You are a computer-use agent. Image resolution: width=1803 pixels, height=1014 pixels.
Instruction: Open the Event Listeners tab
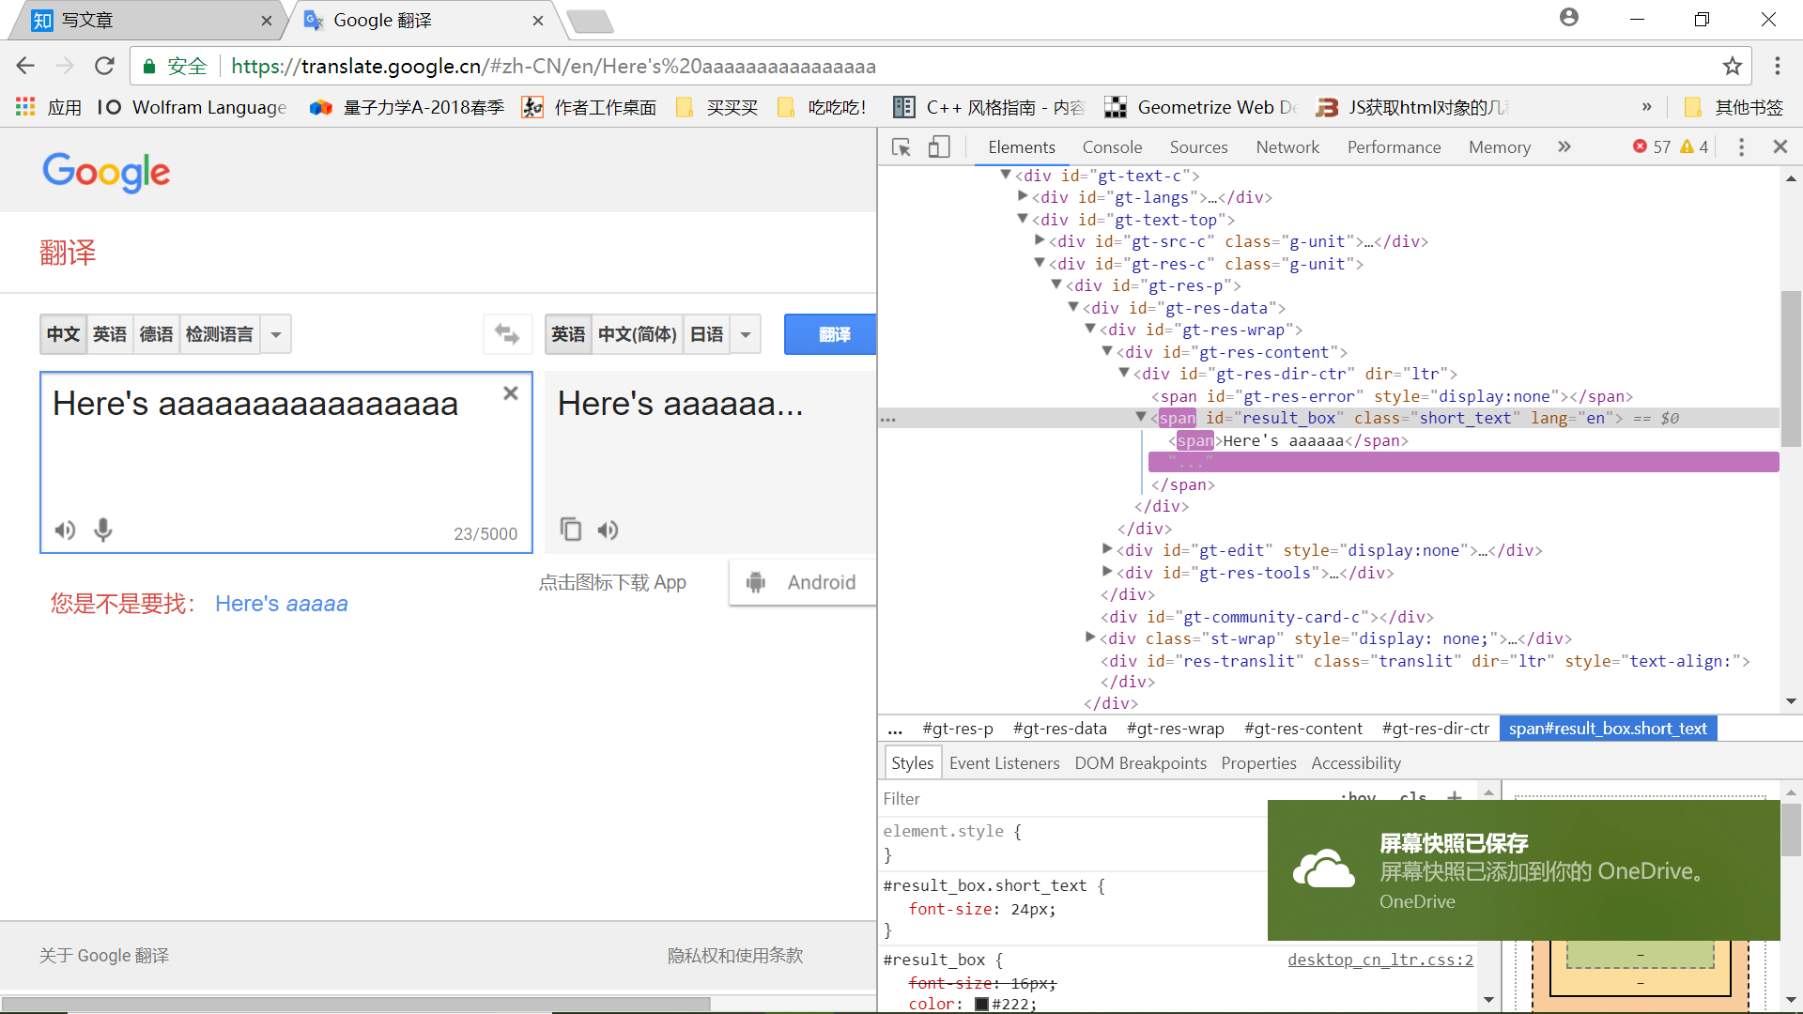(1004, 763)
